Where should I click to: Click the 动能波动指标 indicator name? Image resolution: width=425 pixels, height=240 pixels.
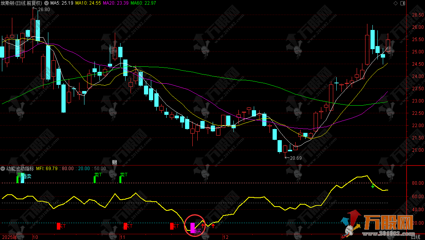[x=20, y=168]
